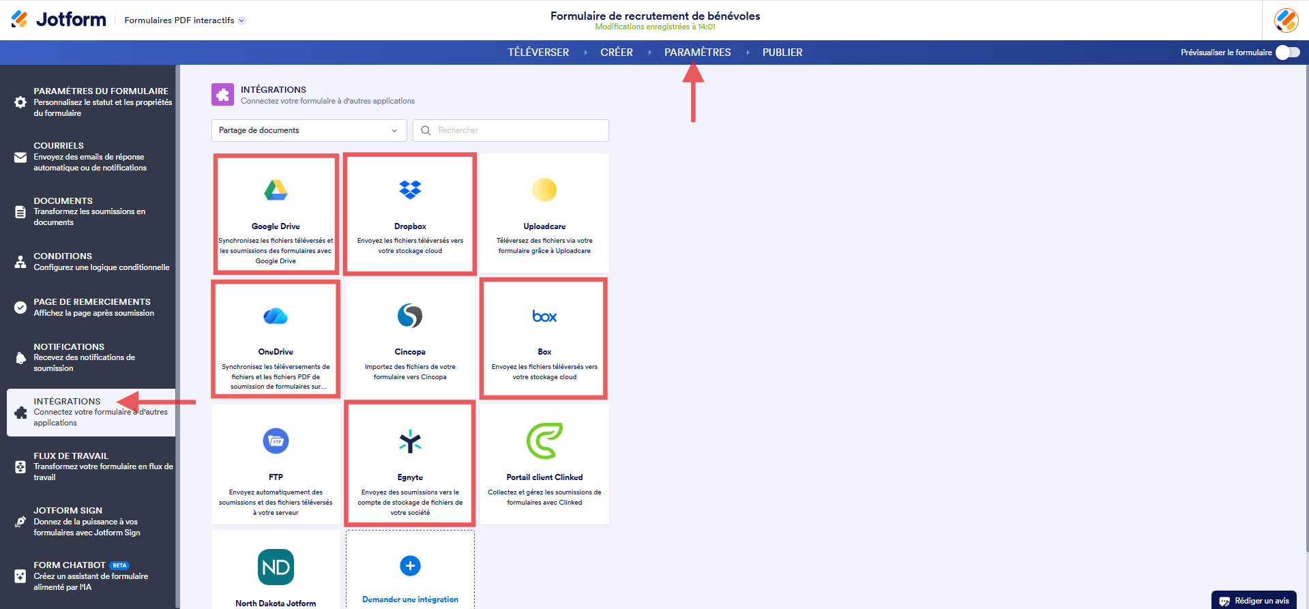Click the Uploadcare yellow circle icon
1309x609 pixels.
click(544, 190)
